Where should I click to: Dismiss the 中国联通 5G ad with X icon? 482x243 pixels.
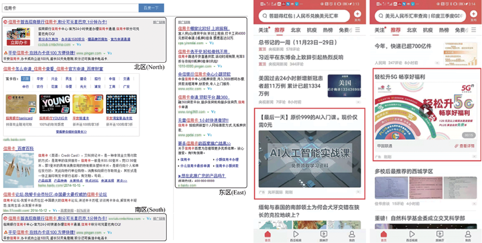[x=475, y=156]
